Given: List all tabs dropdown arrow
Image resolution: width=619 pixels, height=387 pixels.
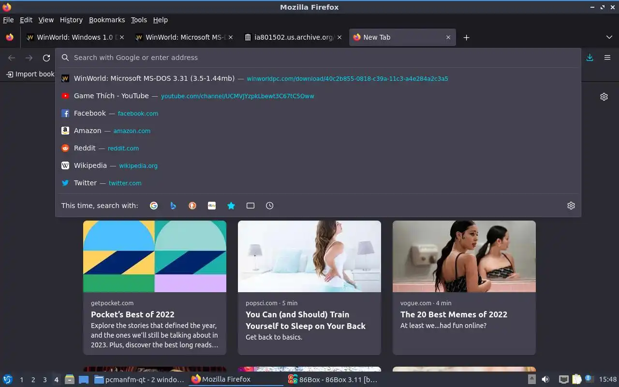Looking at the screenshot, I should [x=609, y=37].
